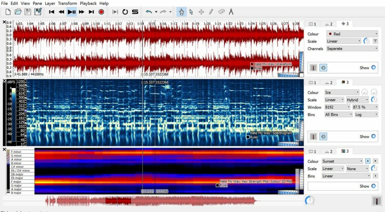The image size is (385, 212).
Task: Toggle the spectrogram layer audio play icon
Action: pyautogui.click(x=323, y=136)
